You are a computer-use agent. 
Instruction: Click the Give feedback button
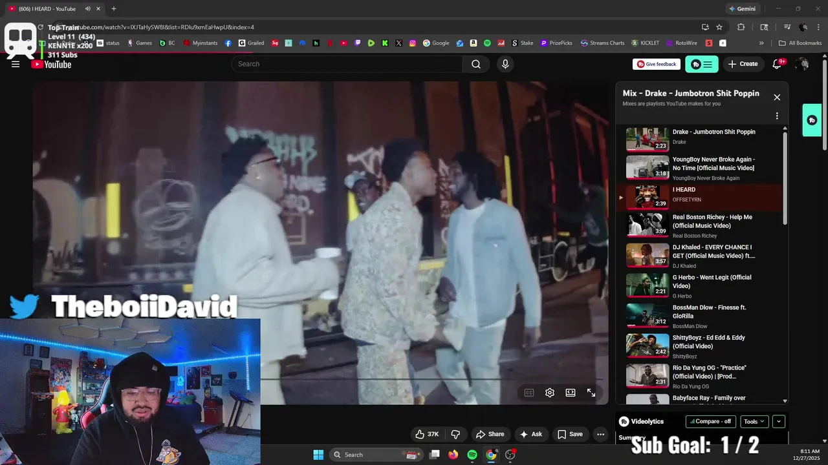click(x=657, y=64)
